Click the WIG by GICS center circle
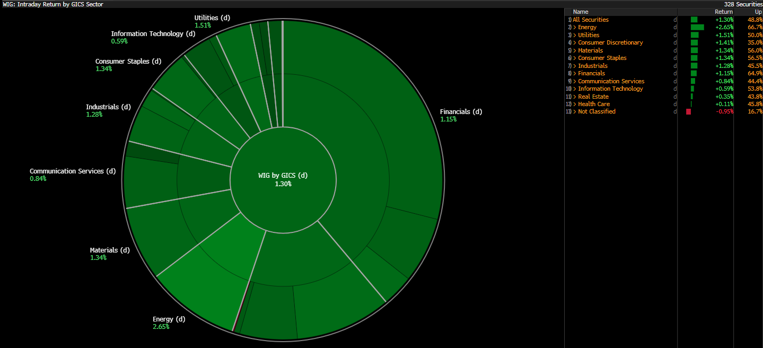Viewport: 763px width, 348px height. click(x=283, y=179)
